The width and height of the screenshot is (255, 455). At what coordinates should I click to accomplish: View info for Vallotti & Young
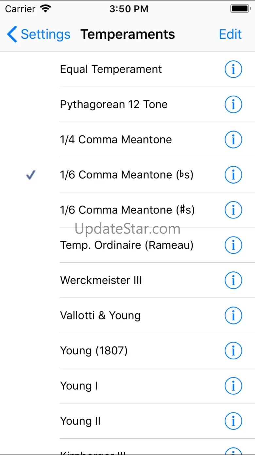click(x=233, y=316)
